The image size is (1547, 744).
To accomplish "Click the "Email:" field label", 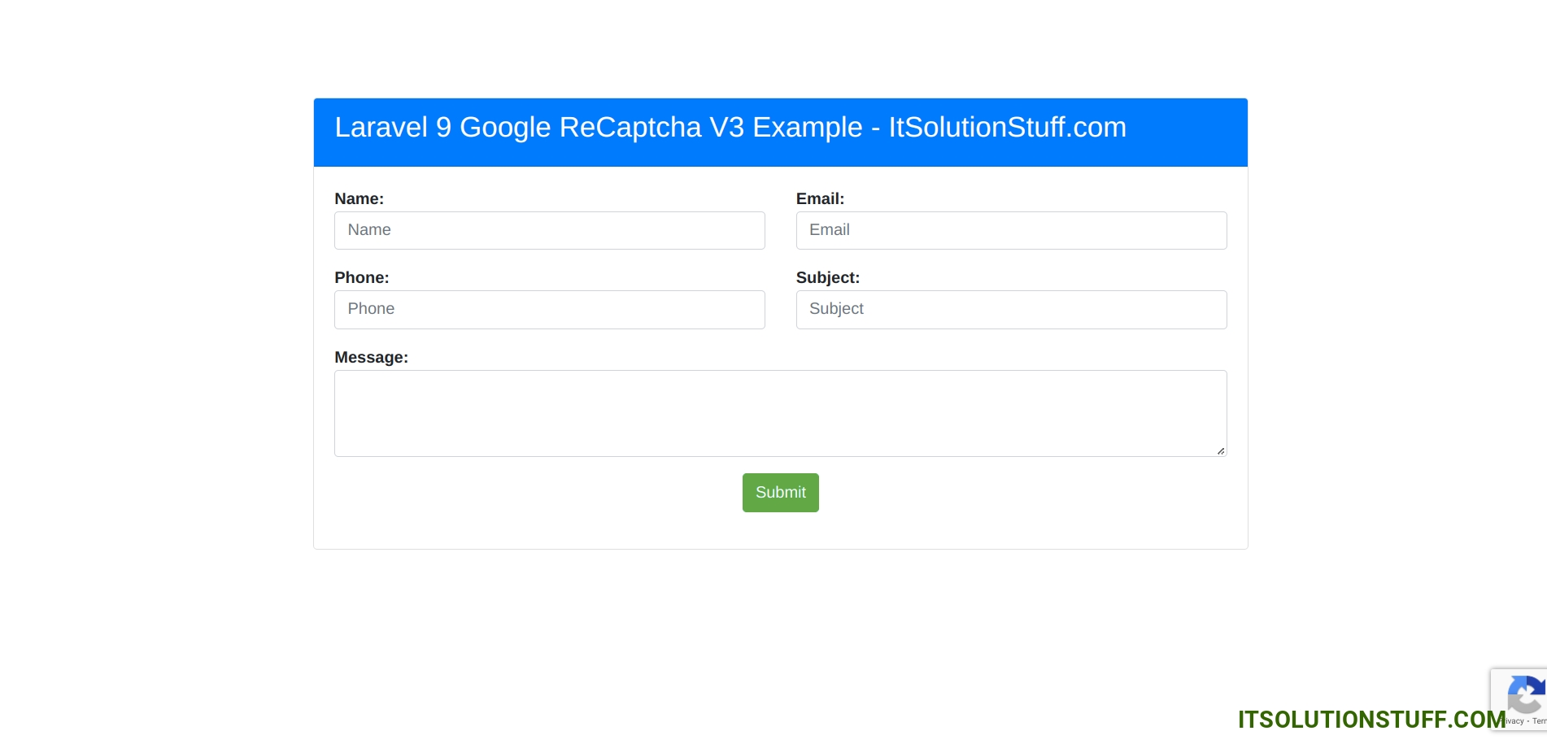I will pos(820,198).
